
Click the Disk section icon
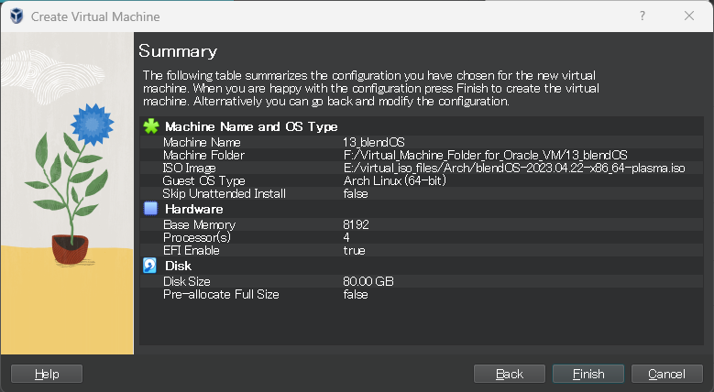(x=151, y=266)
